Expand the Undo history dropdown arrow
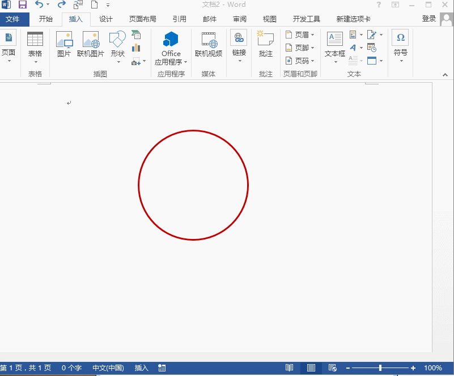 (x=48, y=5)
